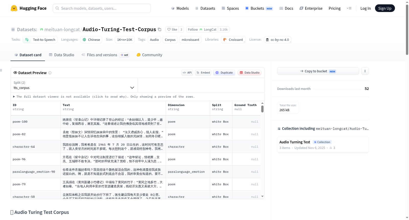The height and width of the screenshot is (220, 409).
Task: Open Models in top navigation
Action: [x=180, y=8]
